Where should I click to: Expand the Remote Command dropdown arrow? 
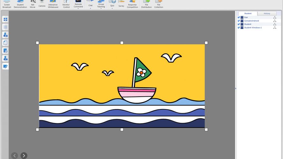click(78, 9)
